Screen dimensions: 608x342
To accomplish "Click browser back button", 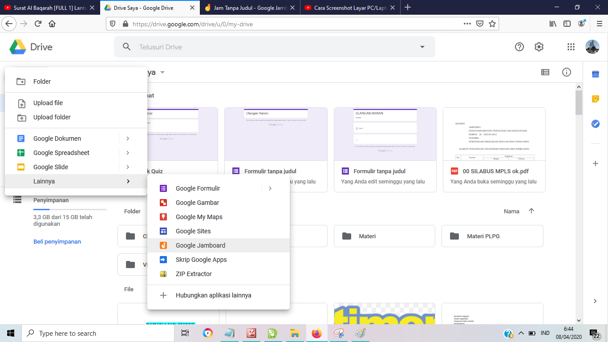I will click(x=8, y=24).
